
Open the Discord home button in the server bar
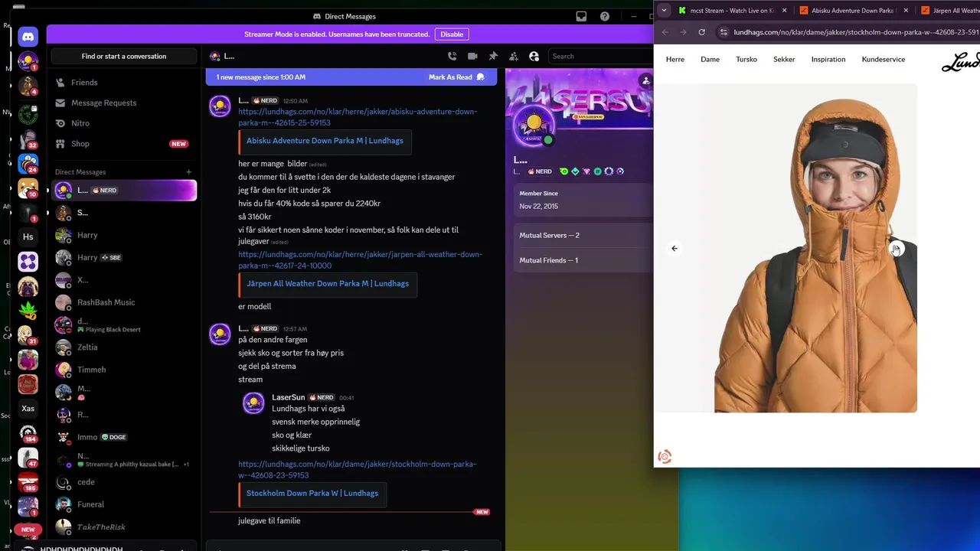pyautogui.click(x=28, y=37)
